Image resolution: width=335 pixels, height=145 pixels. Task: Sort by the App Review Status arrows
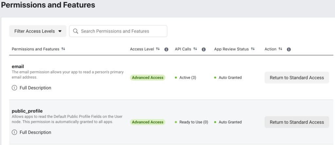tap(253, 49)
